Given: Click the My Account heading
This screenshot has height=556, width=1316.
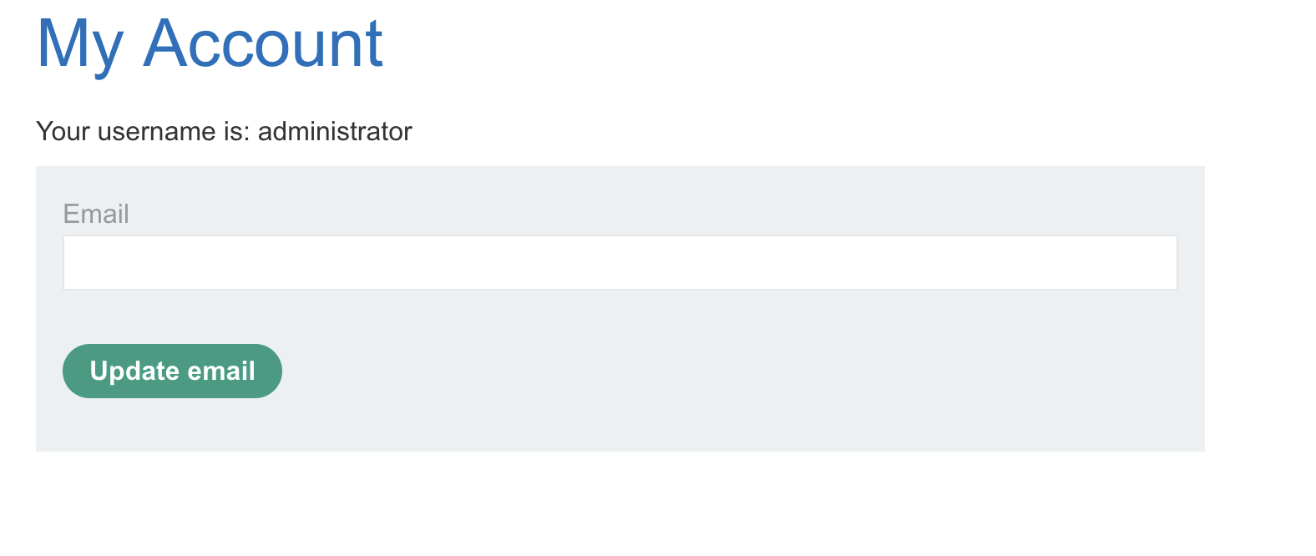Looking at the screenshot, I should point(210,43).
